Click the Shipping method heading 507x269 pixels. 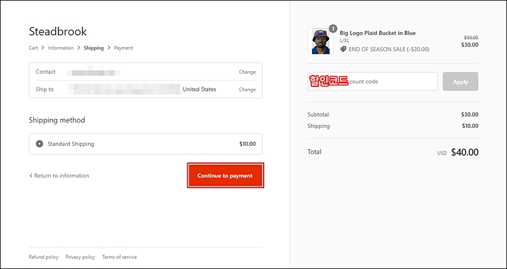(x=57, y=120)
